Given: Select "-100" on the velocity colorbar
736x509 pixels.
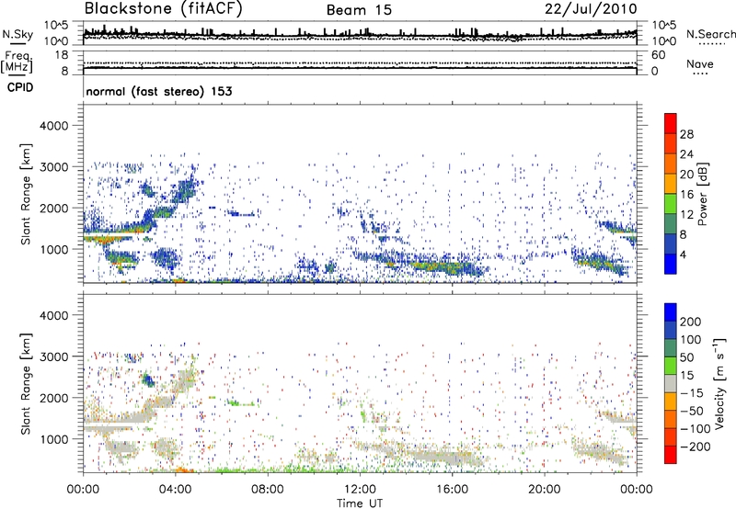Looking at the screenshot, I should tap(696, 428).
